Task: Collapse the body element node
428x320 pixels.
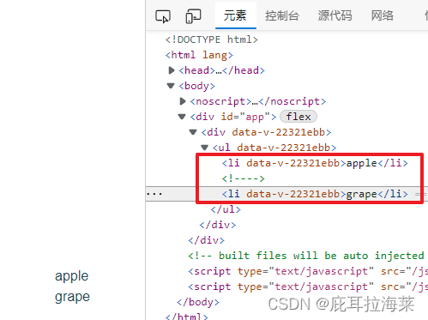Action: (x=171, y=86)
